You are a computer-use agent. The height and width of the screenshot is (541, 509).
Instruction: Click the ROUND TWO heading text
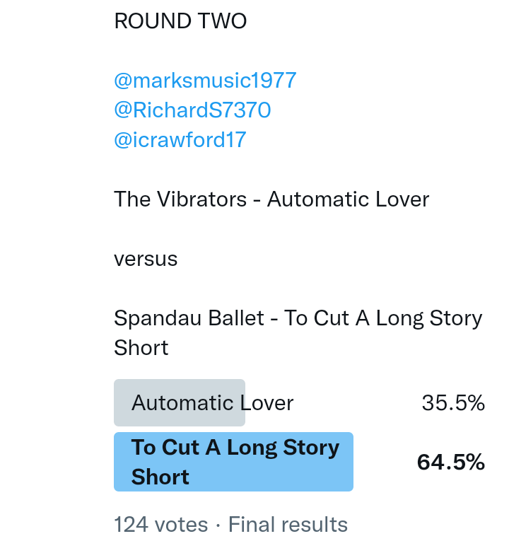180,21
